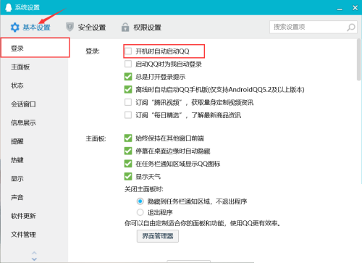Uncheck 总是打开登录提示
The width and height of the screenshot is (362, 263).
(x=128, y=77)
